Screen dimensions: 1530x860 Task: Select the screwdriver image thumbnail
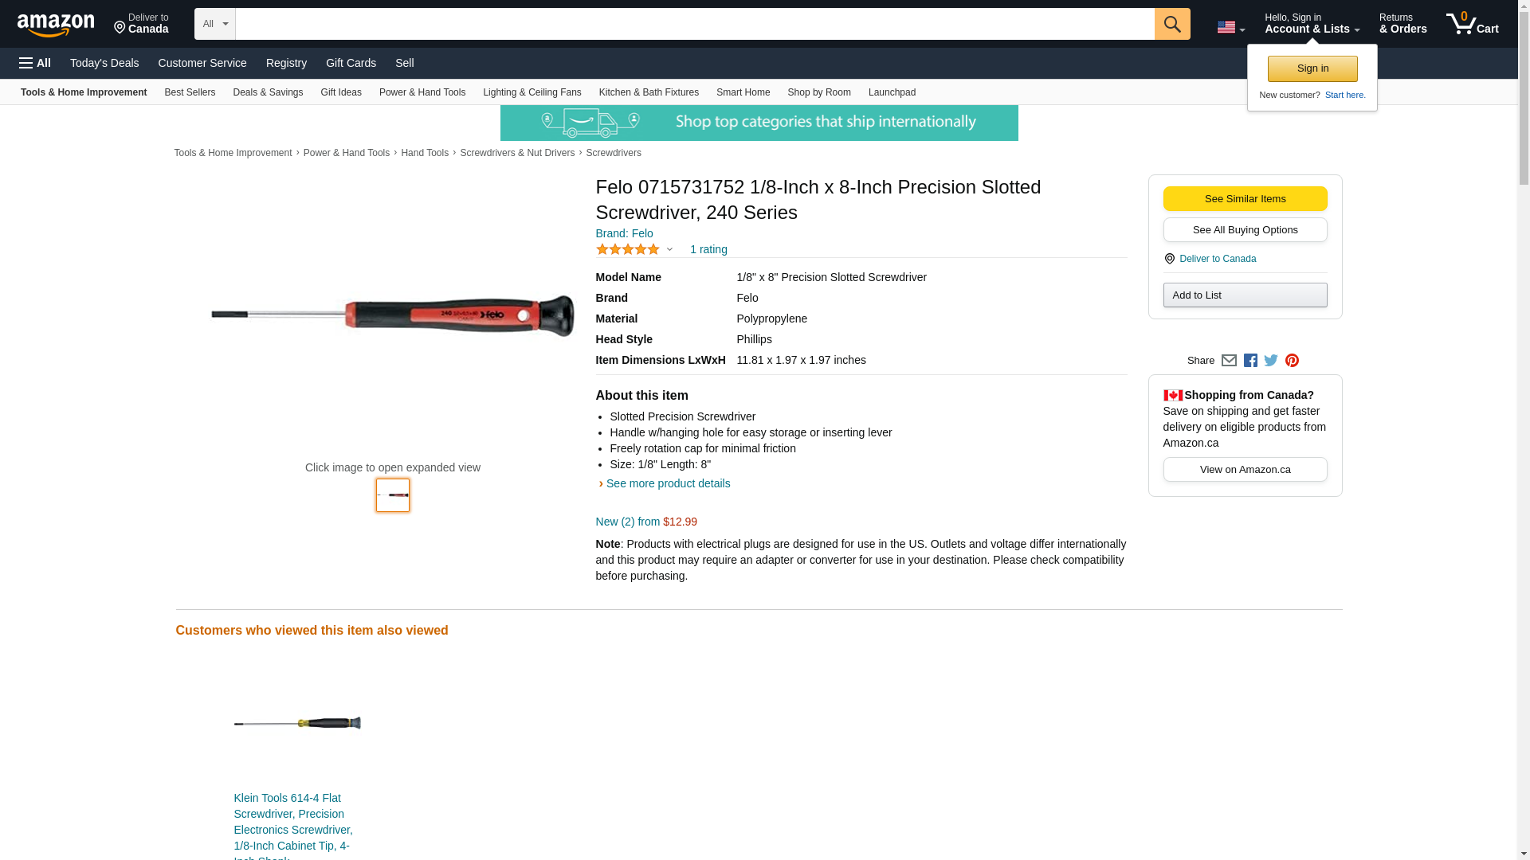(x=393, y=495)
